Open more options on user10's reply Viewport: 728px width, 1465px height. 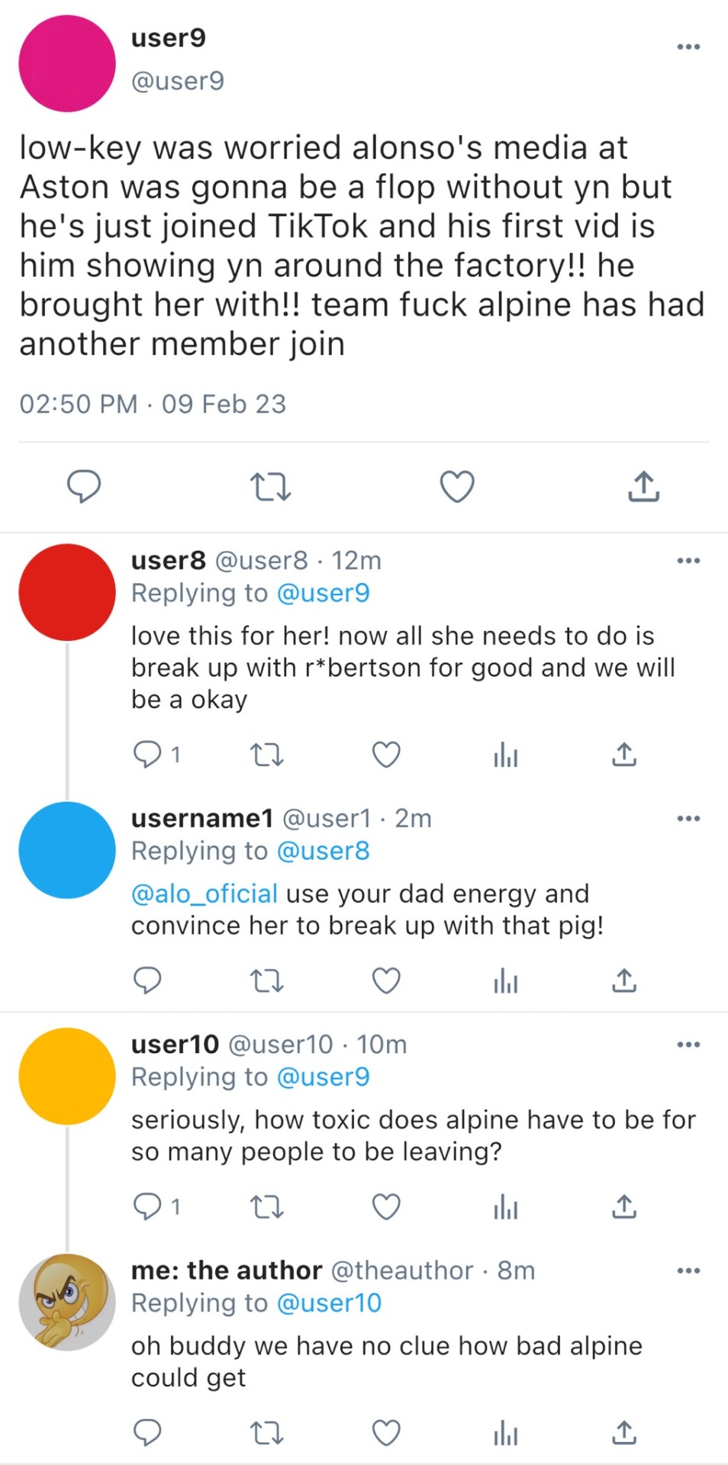[x=688, y=1045]
